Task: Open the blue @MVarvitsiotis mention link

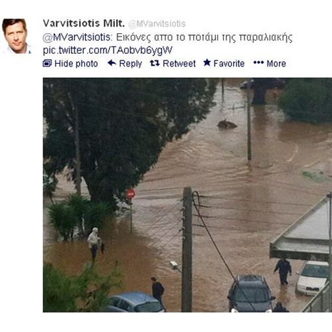Action: coord(76,37)
